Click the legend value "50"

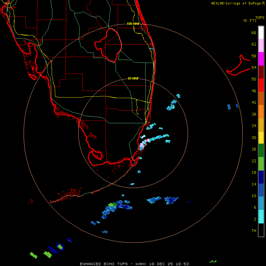254,79
